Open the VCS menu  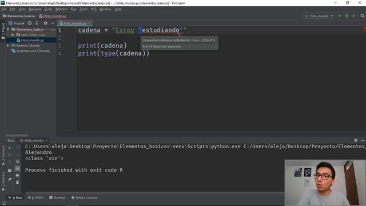click(93, 9)
